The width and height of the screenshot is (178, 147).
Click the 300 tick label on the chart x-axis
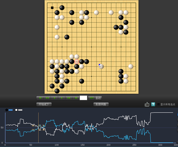pos(160,145)
